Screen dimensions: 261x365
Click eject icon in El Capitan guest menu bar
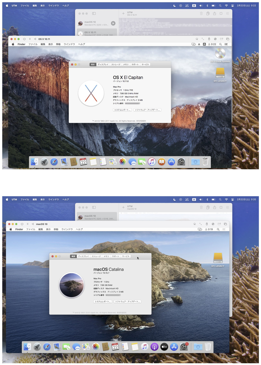tap(199, 44)
